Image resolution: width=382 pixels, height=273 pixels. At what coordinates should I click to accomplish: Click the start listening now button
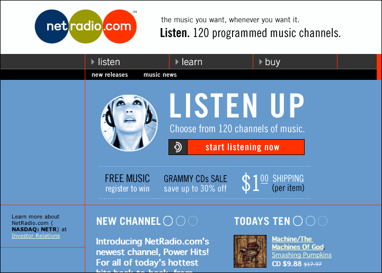tap(236, 147)
